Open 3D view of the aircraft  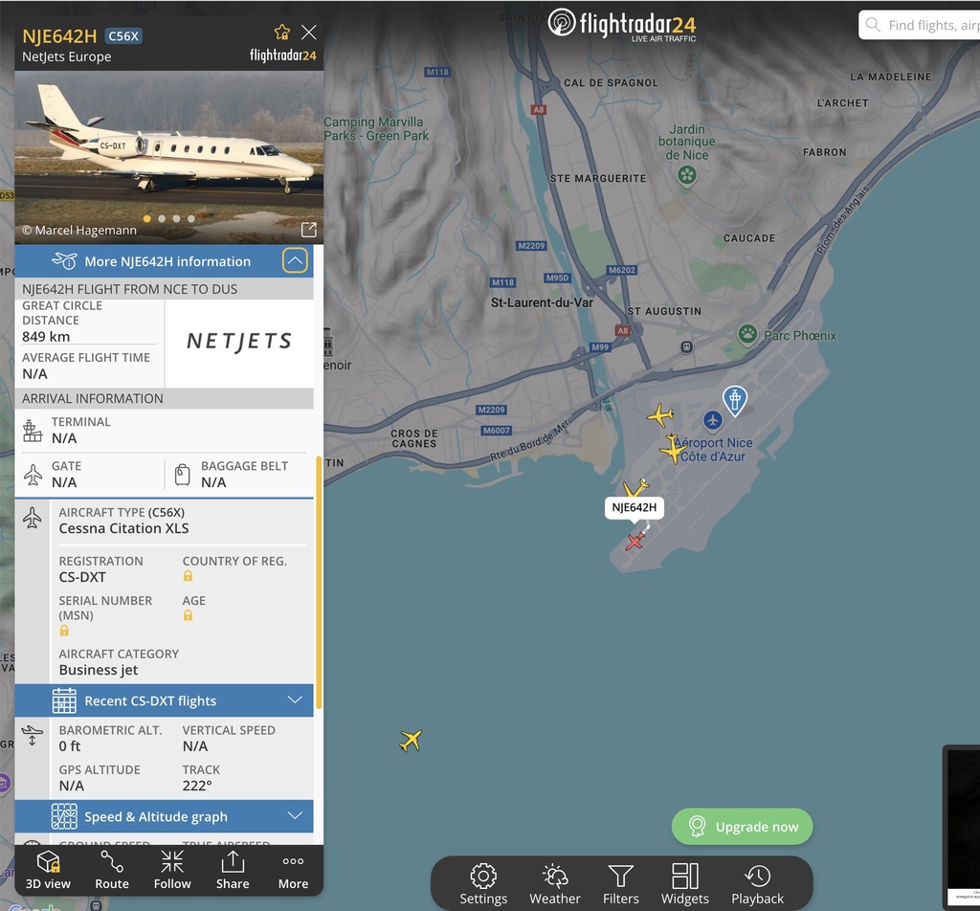[x=48, y=871]
